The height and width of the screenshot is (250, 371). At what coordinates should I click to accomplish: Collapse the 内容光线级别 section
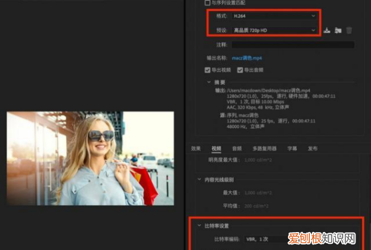[199, 180]
